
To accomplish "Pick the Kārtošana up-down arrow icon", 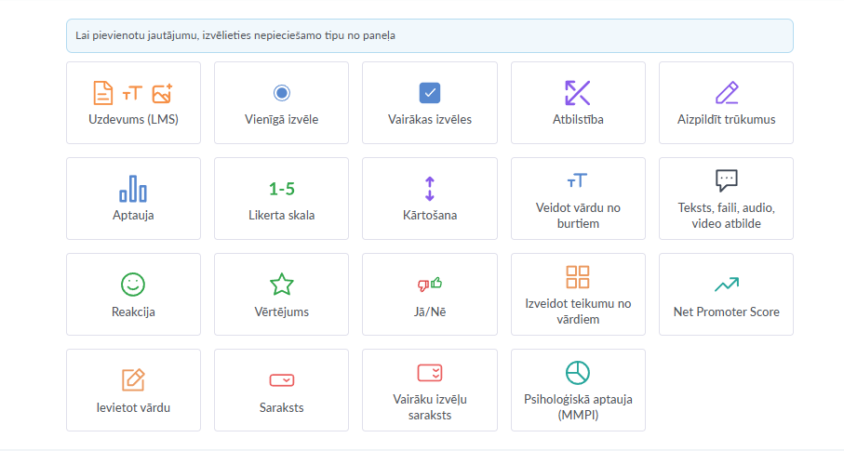I will pos(429,189).
